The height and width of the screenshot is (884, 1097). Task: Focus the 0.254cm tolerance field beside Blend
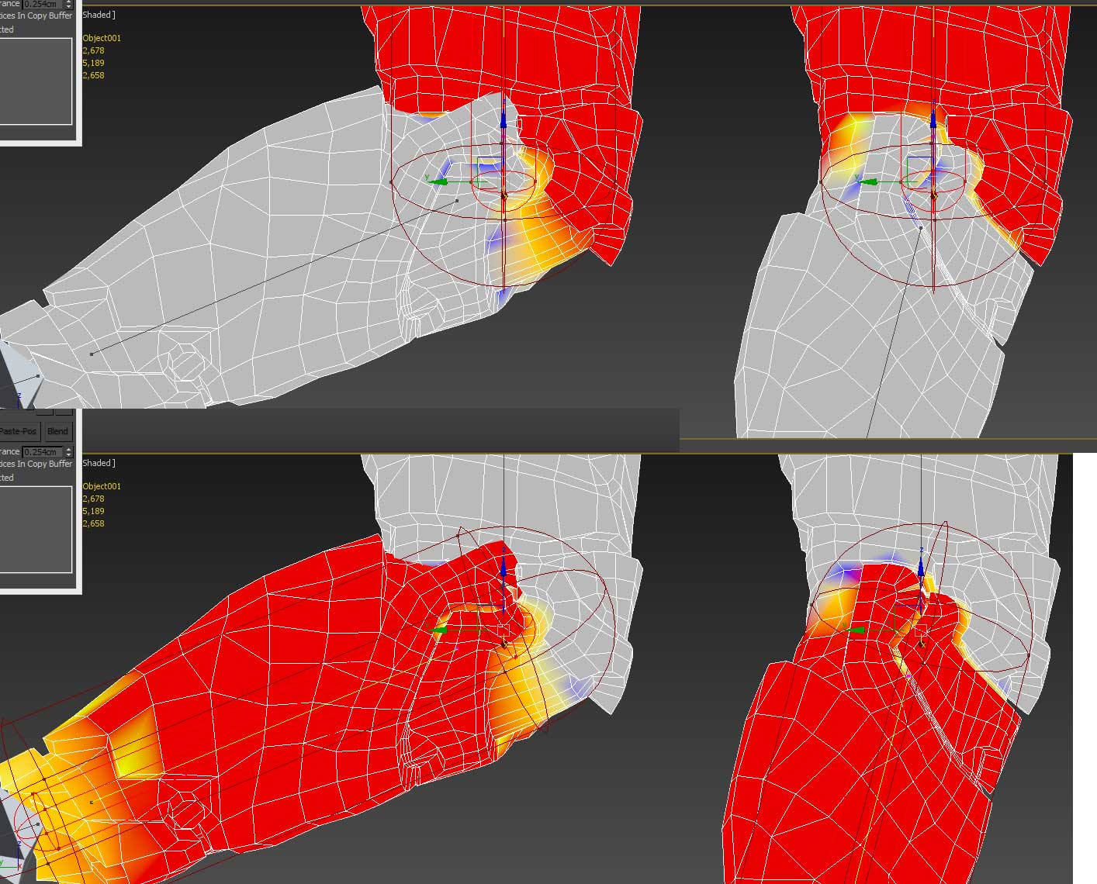pyautogui.click(x=42, y=452)
